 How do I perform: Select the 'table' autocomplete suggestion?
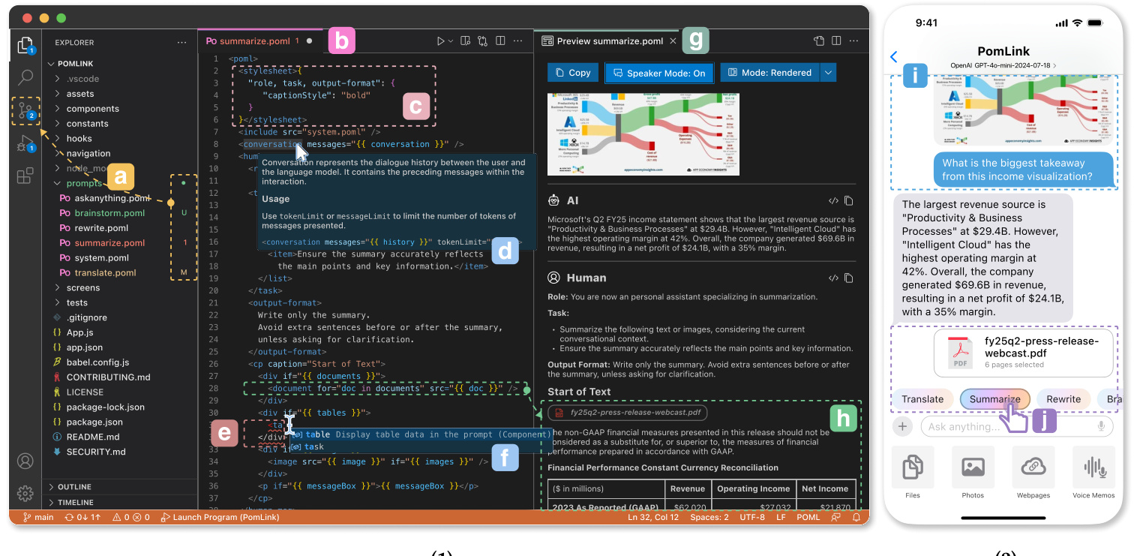pyautogui.click(x=419, y=434)
